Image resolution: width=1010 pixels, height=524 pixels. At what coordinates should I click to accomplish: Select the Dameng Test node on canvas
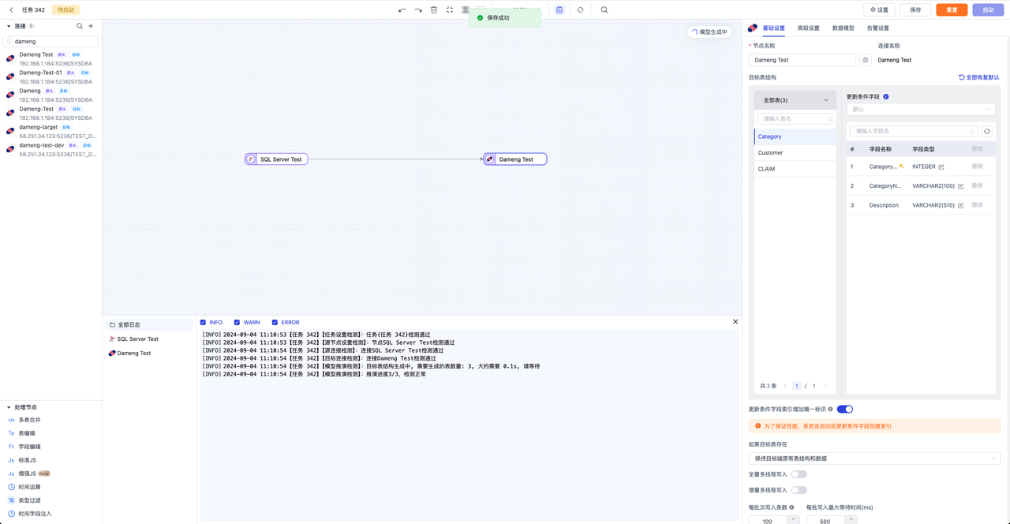click(515, 159)
